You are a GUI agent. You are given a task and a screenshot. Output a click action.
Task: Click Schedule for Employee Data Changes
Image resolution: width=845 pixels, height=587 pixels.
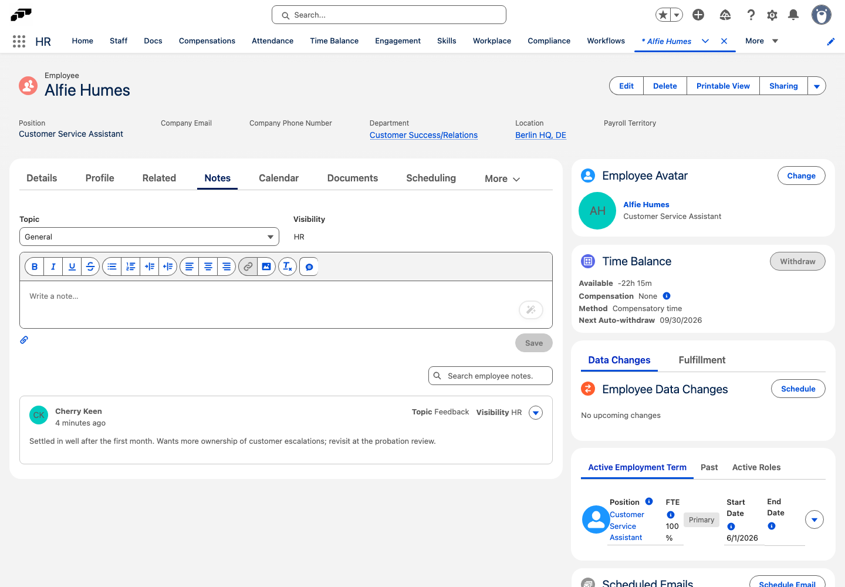click(x=798, y=389)
